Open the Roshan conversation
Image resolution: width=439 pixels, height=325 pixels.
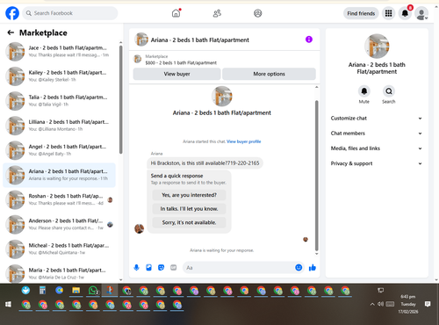click(x=59, y=199)
